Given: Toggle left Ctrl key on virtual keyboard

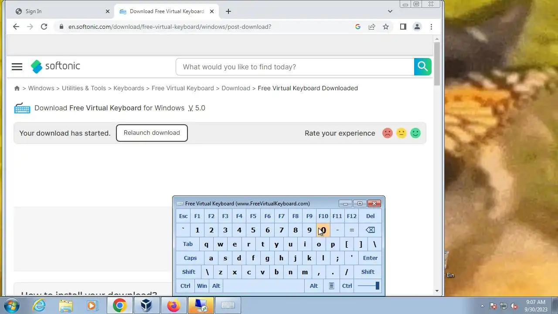Looking at the screenshot, I should pyautogui.click(x=185, y=286).
